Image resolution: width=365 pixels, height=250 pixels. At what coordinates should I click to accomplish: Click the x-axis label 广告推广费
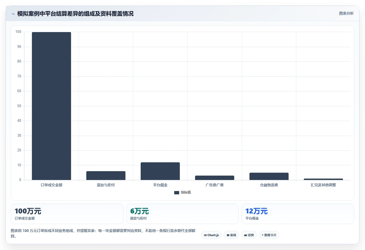coord(215,185)
